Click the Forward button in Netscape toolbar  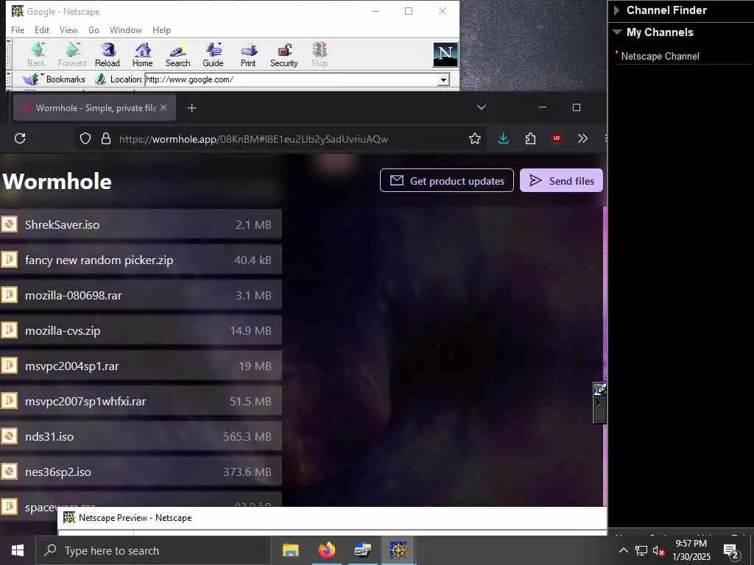pyautogui.click(x=72, y=54)
